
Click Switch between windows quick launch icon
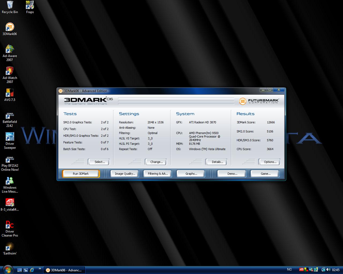pyautogui.click(x=26, y=270)
